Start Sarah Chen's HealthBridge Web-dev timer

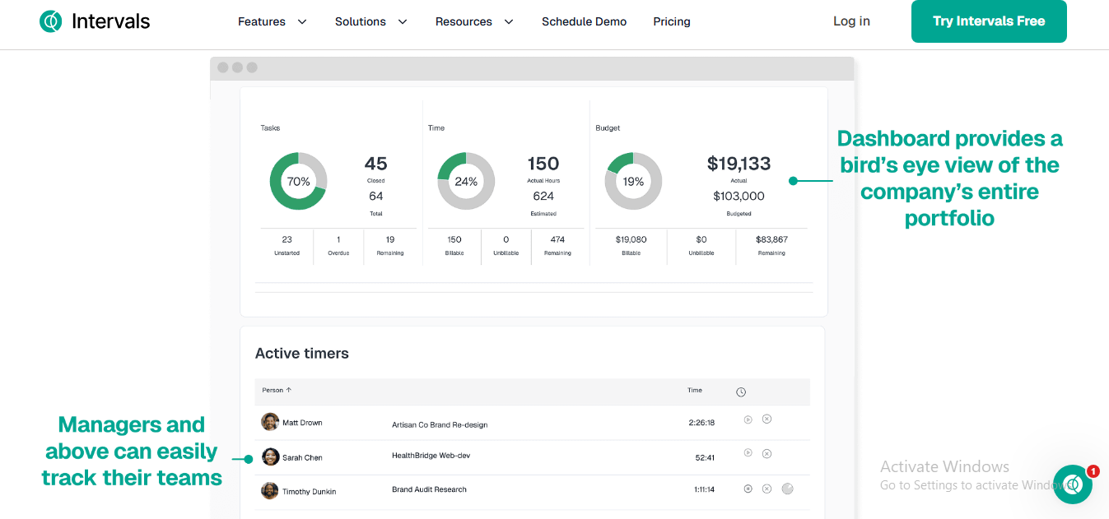tap(748, 453)
